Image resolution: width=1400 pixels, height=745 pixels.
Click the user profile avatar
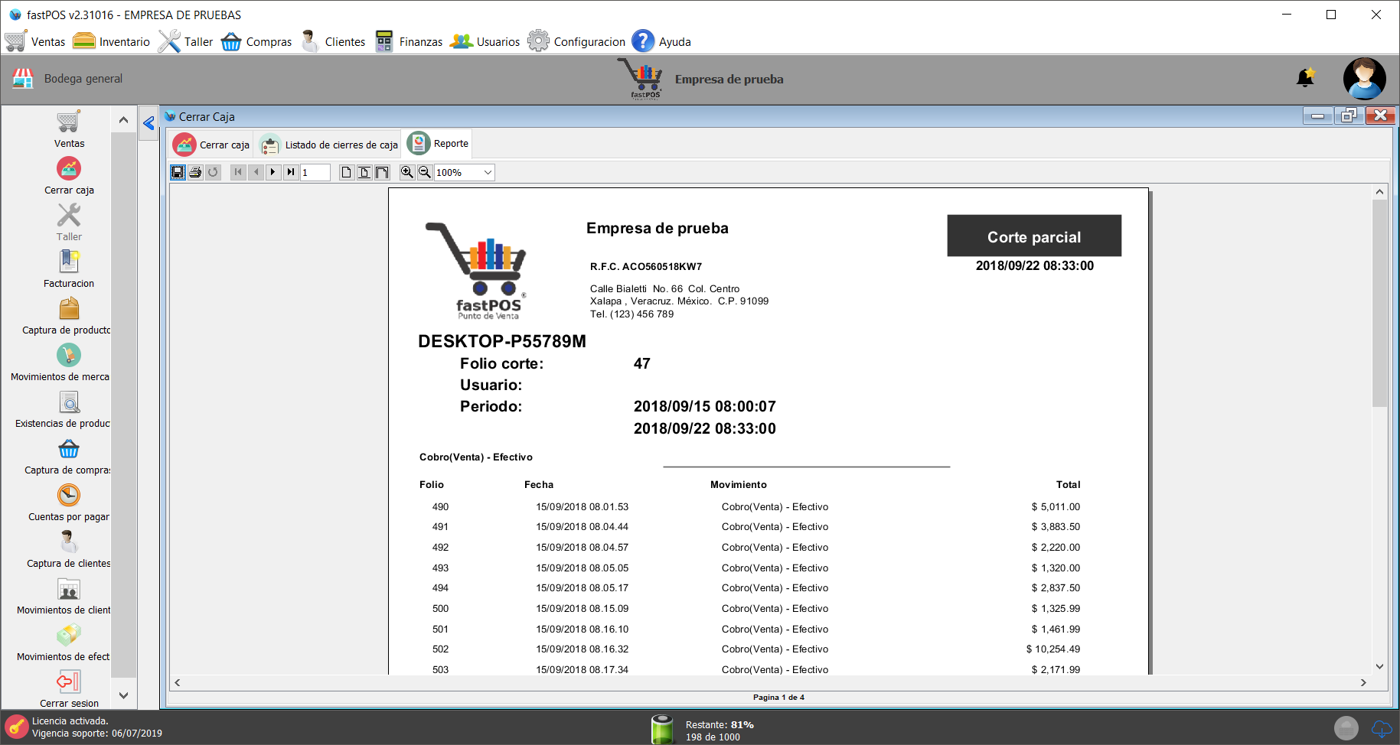1364,78
